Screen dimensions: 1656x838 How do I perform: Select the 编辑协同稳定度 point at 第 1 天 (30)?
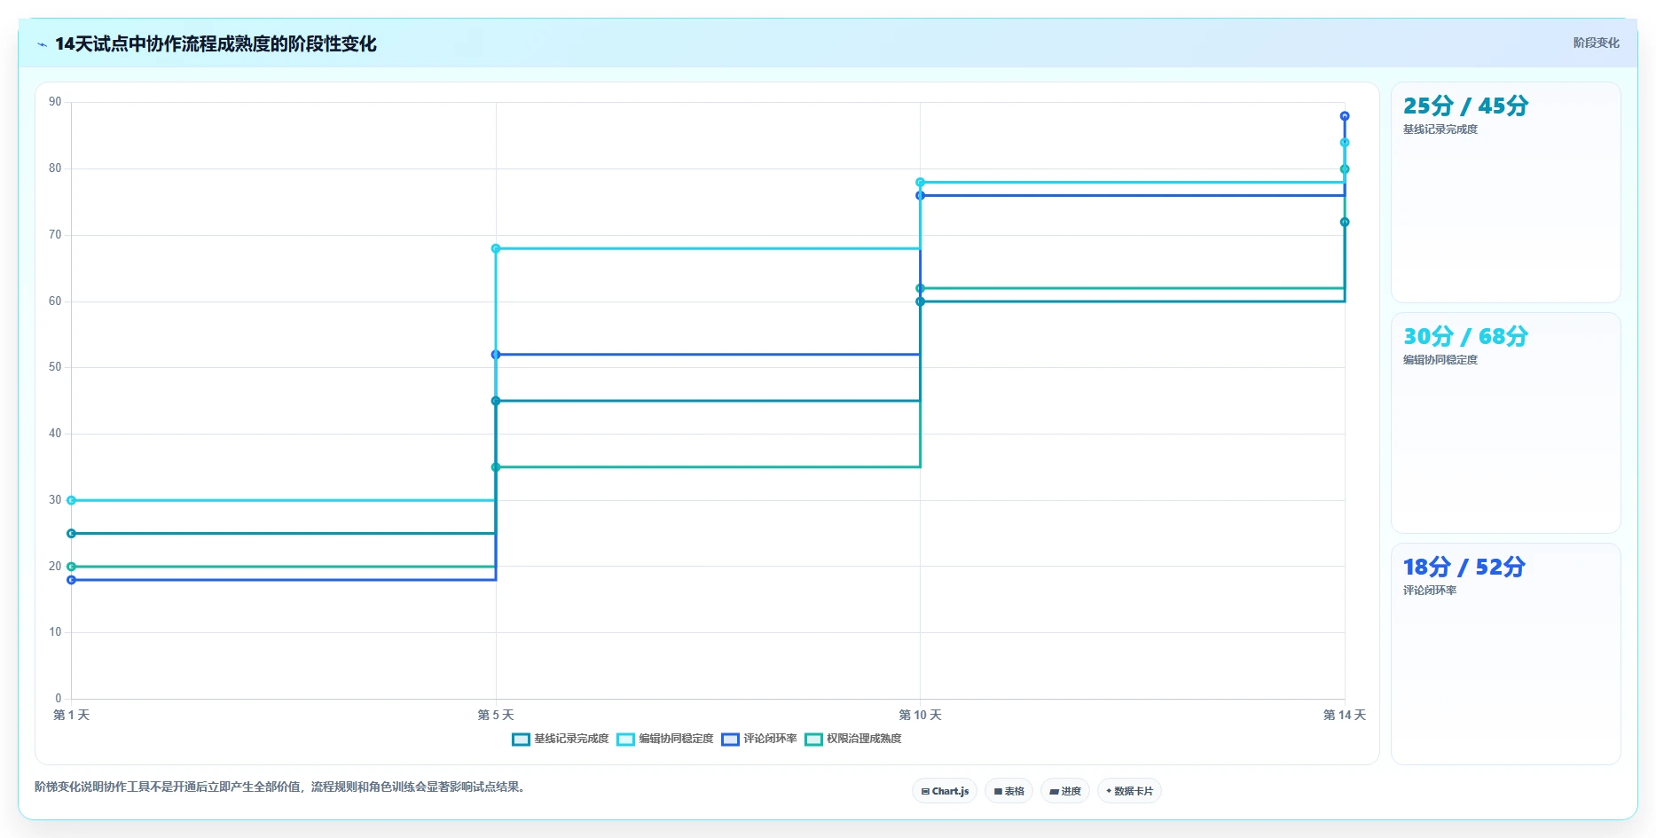72,500
